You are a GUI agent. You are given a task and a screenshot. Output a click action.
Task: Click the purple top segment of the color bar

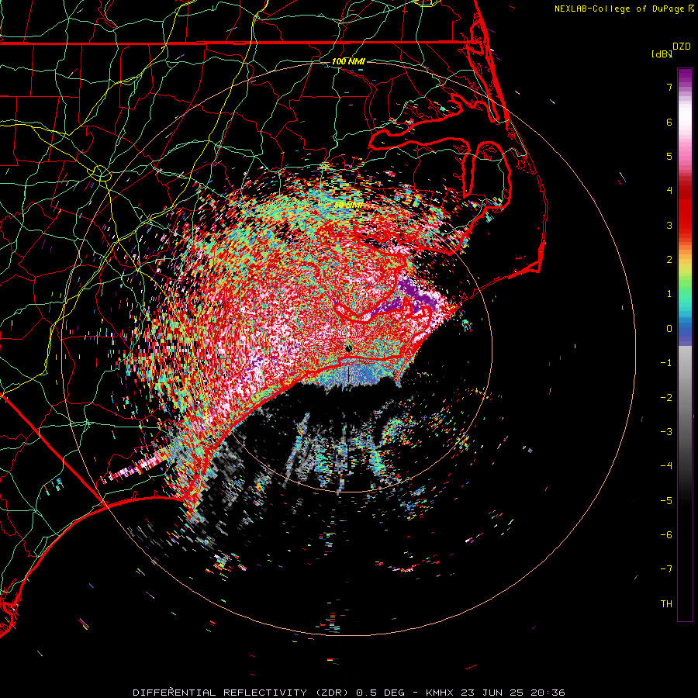point(685,76)
